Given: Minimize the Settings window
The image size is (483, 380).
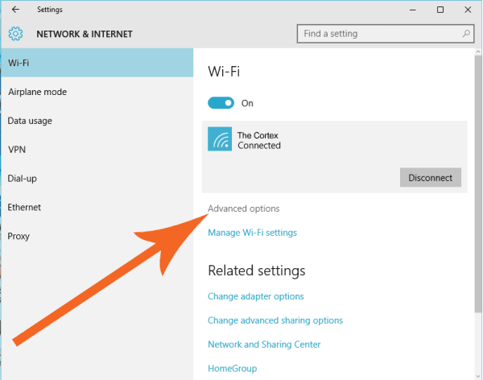Looking at the screenshot, I should pyautogui.click(x=413, y=10).
